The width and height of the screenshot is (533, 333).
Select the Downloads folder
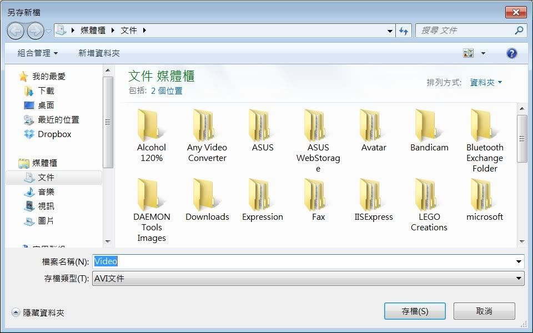[207, 200]
